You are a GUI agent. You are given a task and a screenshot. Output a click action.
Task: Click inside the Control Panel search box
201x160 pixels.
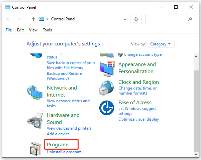pos(167,19)
